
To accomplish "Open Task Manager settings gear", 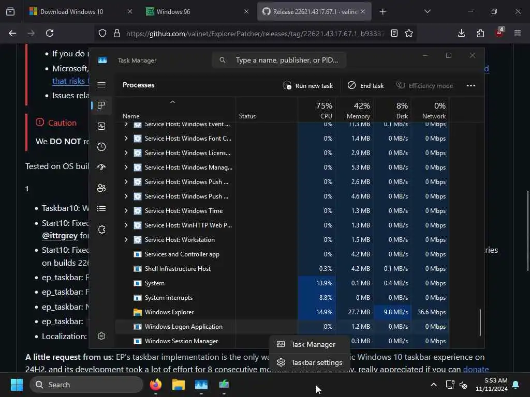I will 101,336.
